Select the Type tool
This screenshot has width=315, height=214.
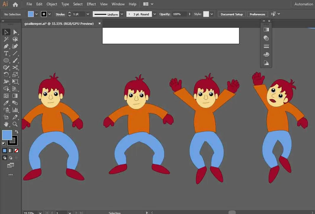[6, 53]
